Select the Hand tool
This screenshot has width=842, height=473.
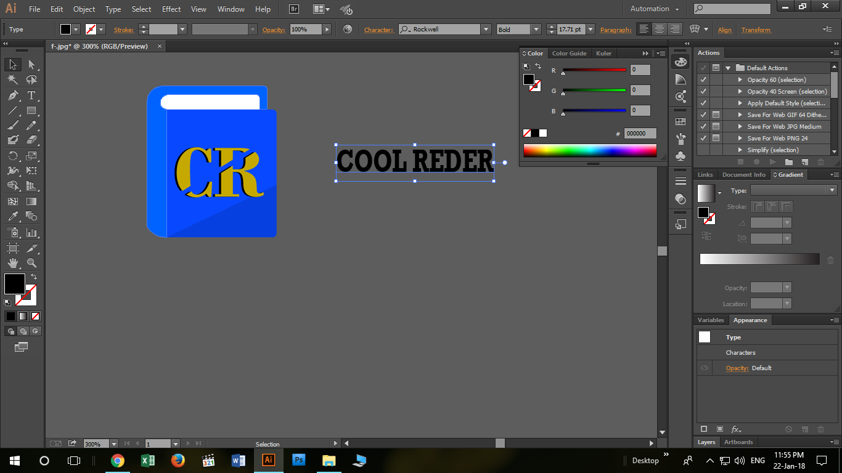12,264
